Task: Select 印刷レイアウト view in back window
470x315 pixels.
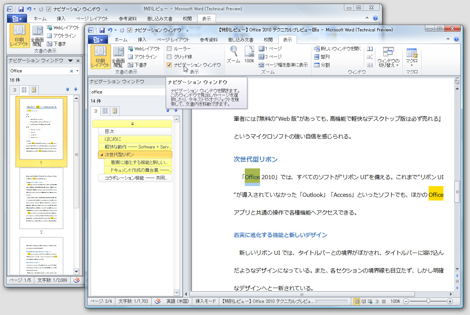Action: coord(19,36)
